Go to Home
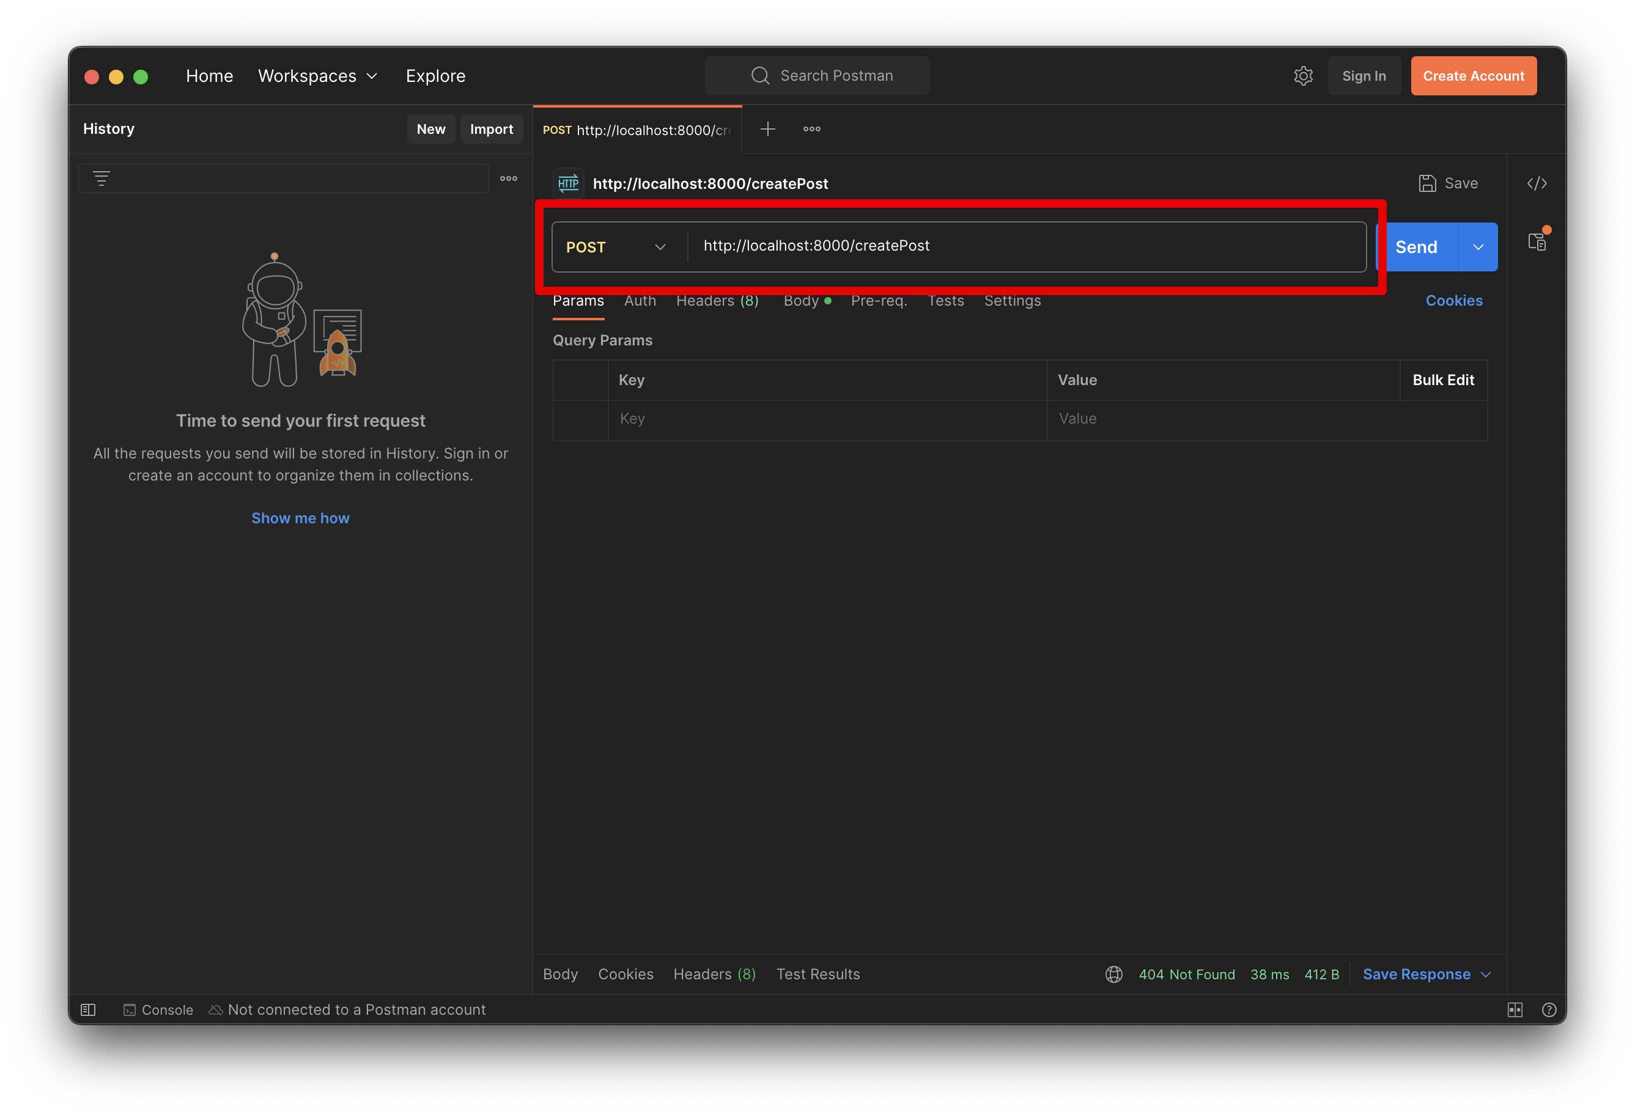This screenshot has height=1115, width=1635. pos(210,76)
